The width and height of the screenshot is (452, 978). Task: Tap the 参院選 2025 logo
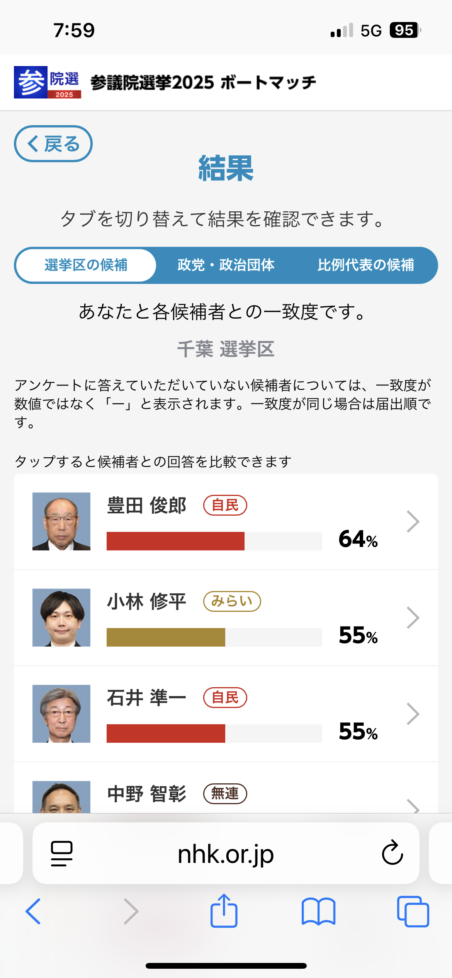click(x=48, y=82)
